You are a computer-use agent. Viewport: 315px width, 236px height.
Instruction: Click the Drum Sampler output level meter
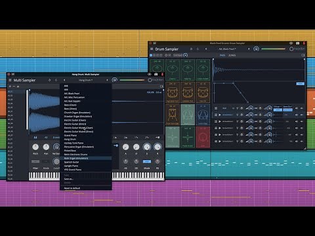(x=273, y=49)
